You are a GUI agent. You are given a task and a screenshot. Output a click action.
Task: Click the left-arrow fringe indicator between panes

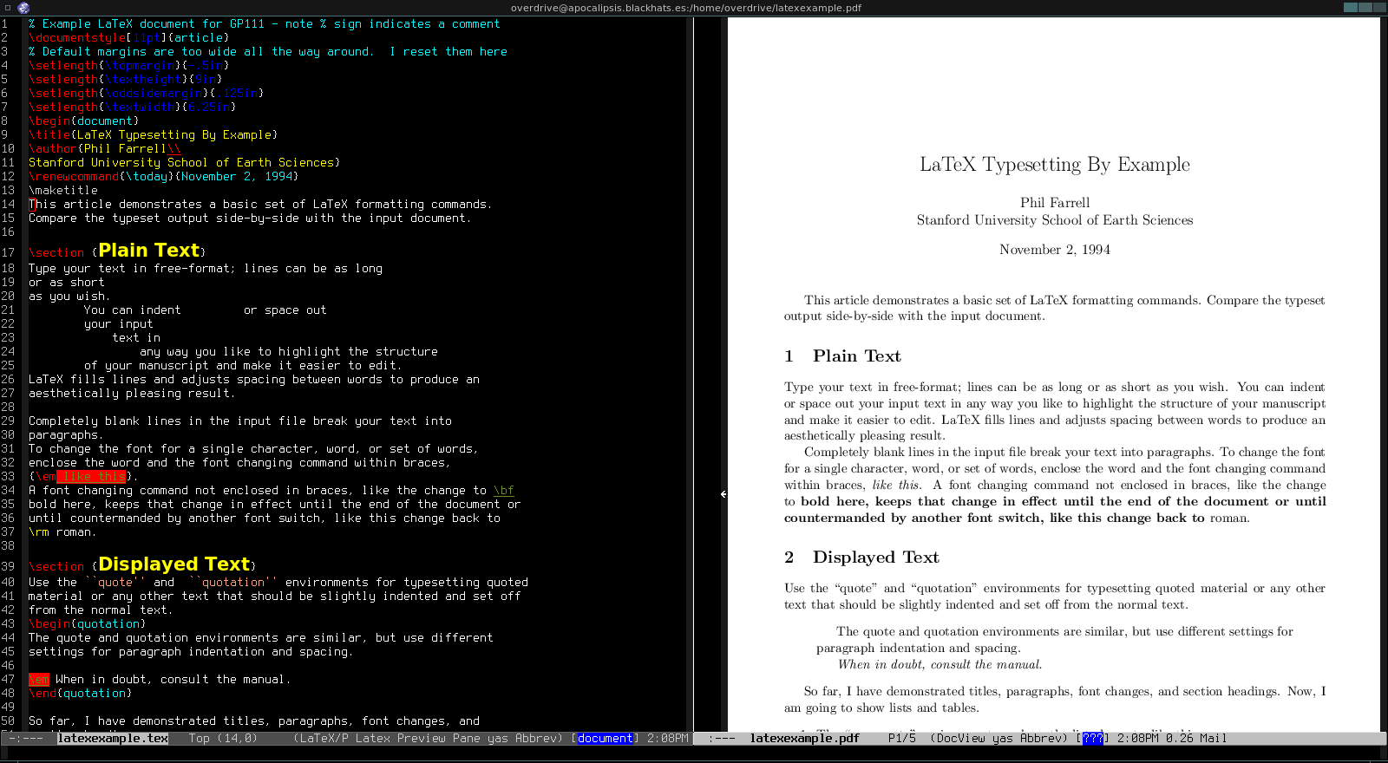pos(723,494)
